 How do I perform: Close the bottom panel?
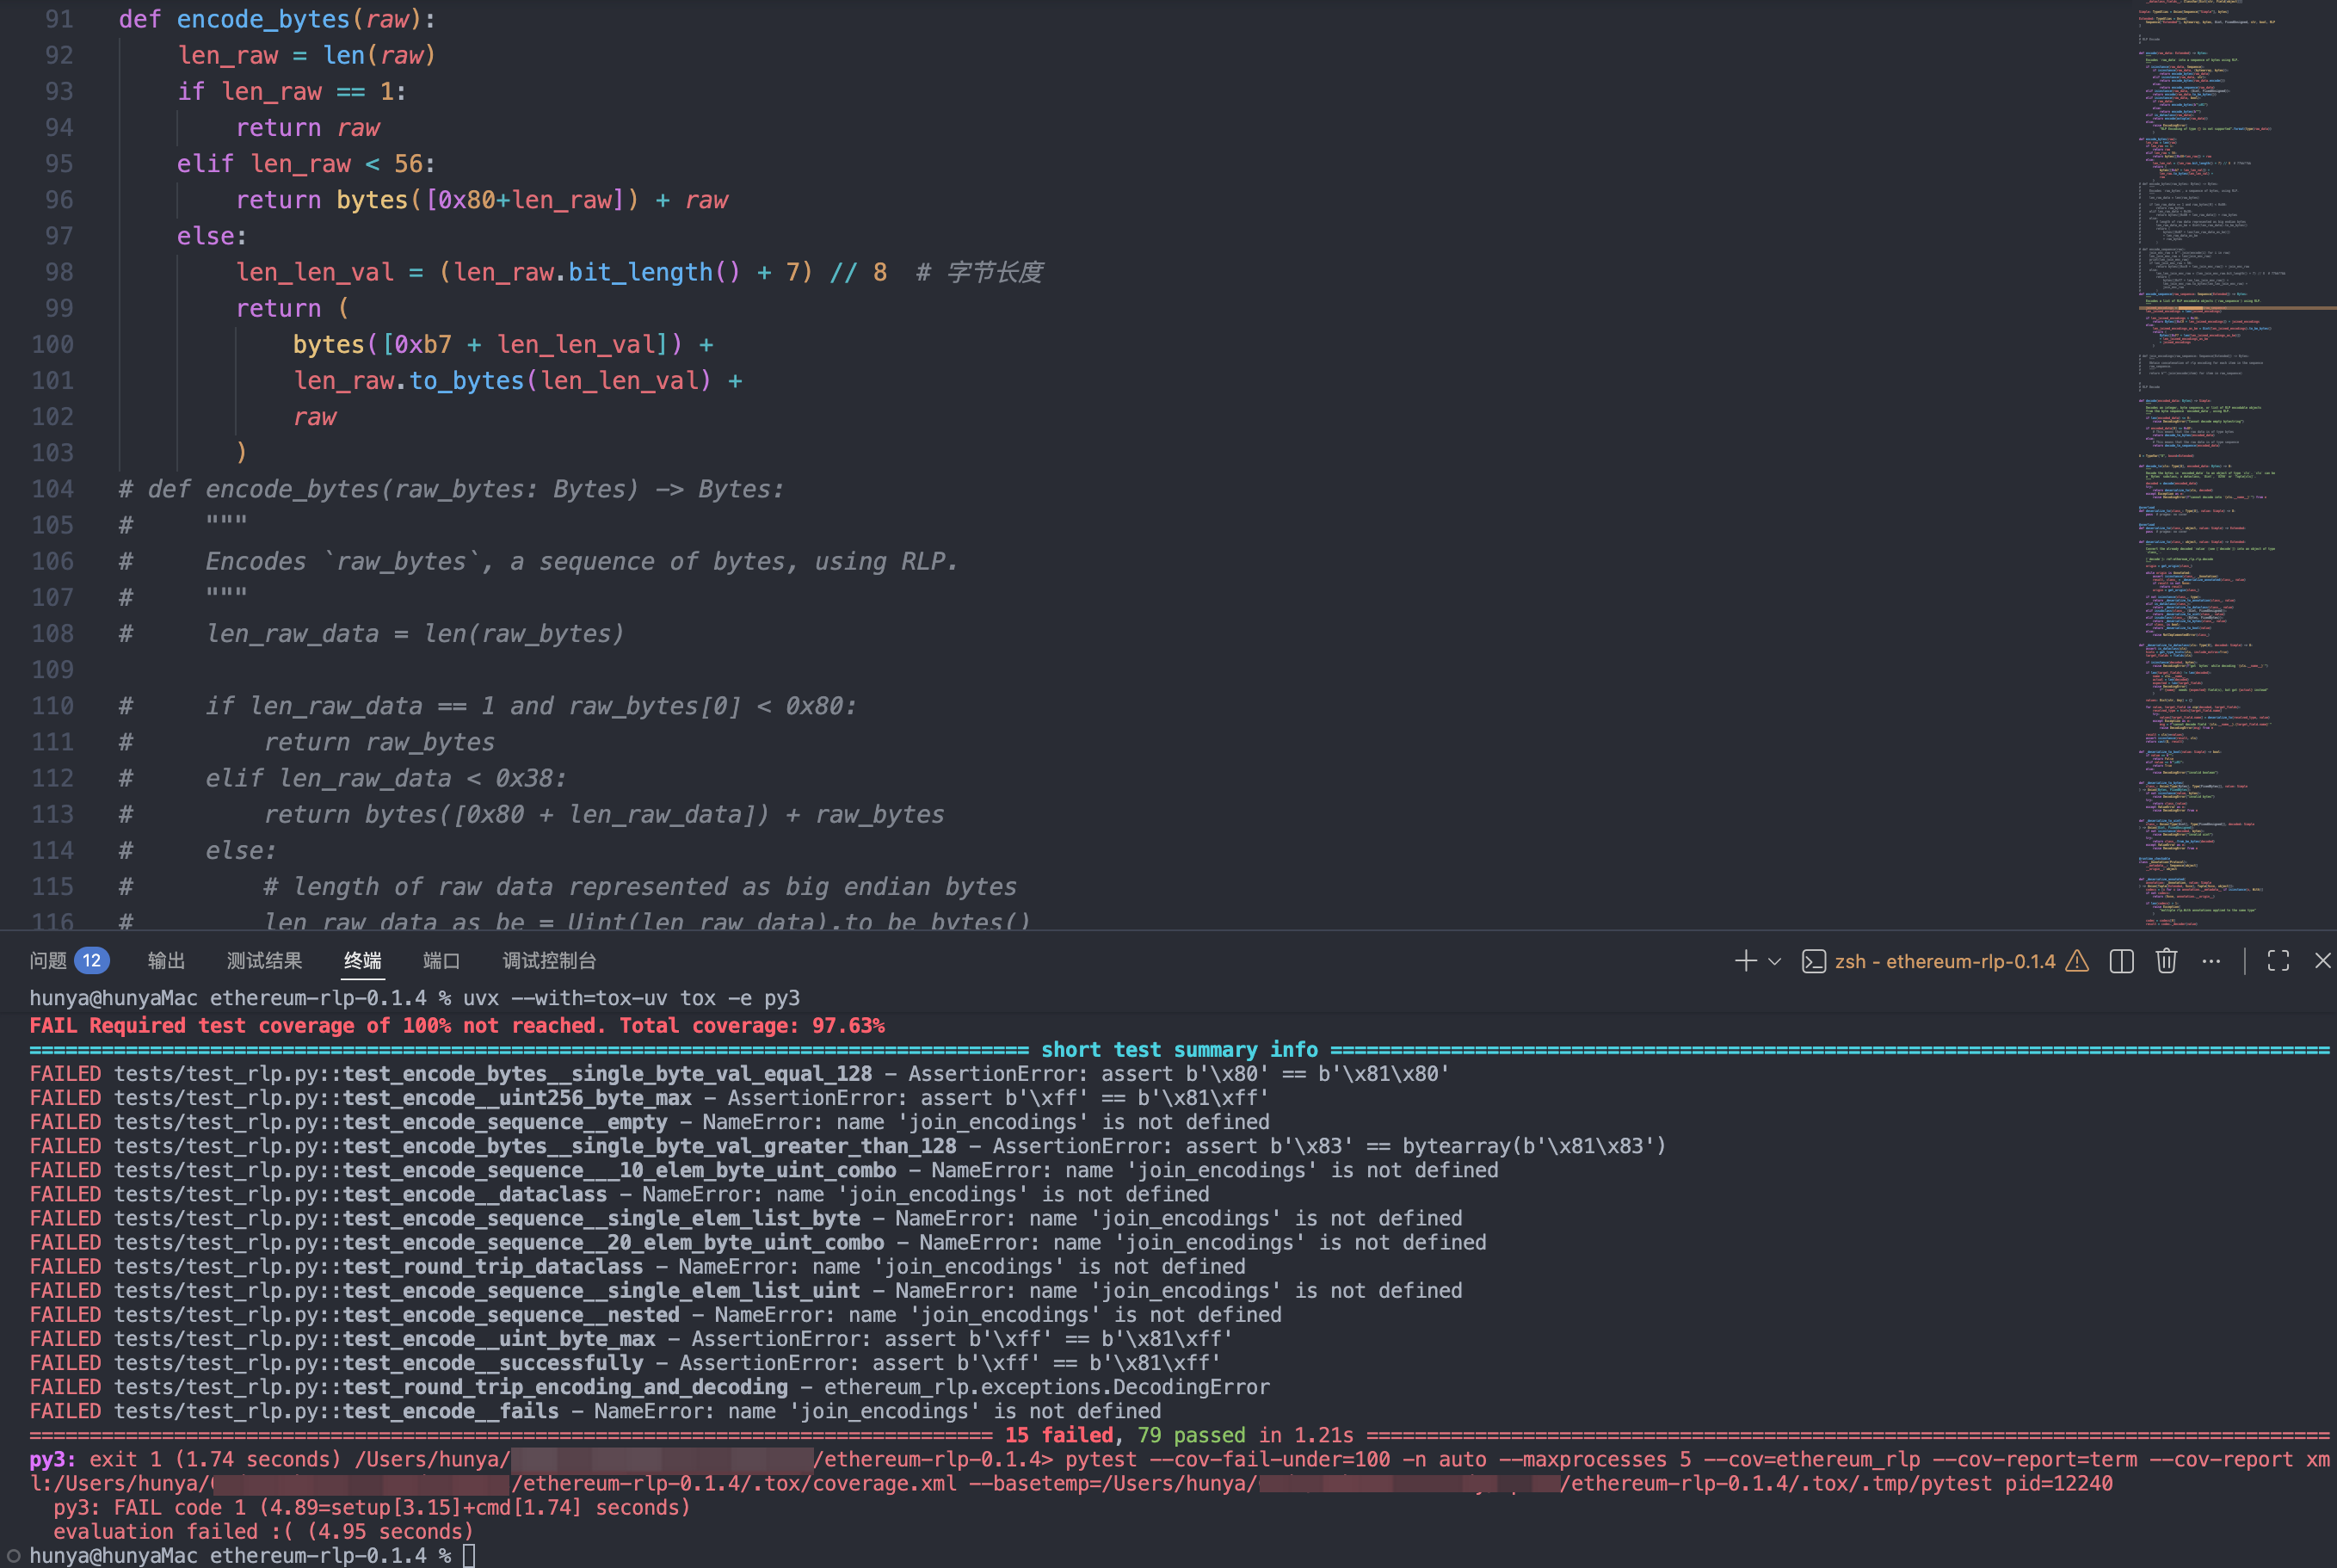click(x=2322, y=961)
